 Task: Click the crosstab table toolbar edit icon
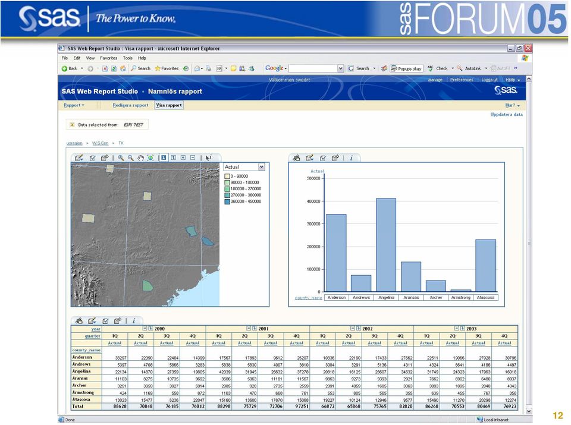[92, 320]
